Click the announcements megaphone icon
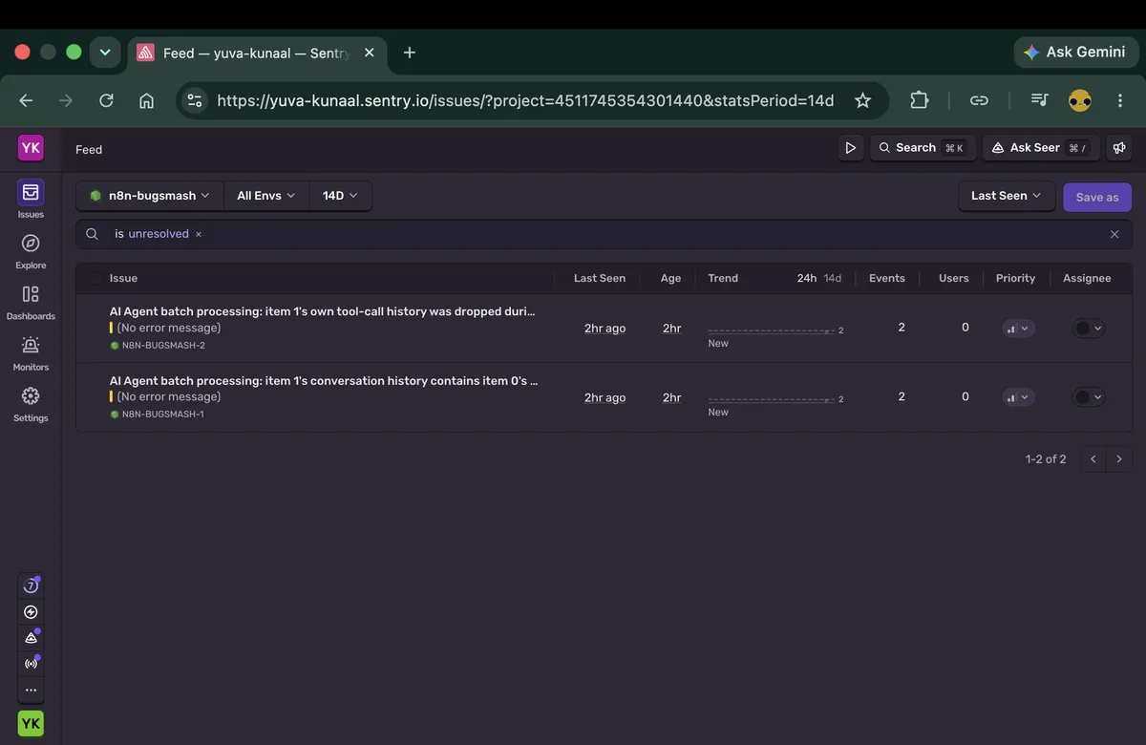Screen dimensions: 1146x745 [x=1117, y=148]
